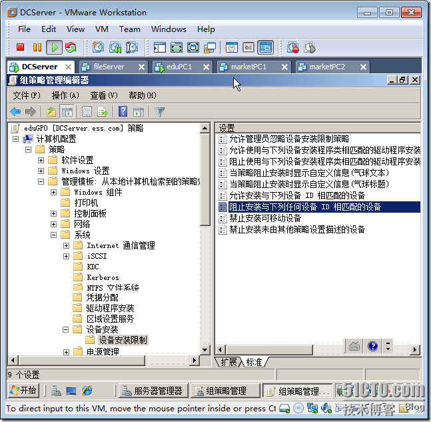Click the Unity mode icon with warning
The height and width of the screenshot is (422, 431).
tap(210, 47)
